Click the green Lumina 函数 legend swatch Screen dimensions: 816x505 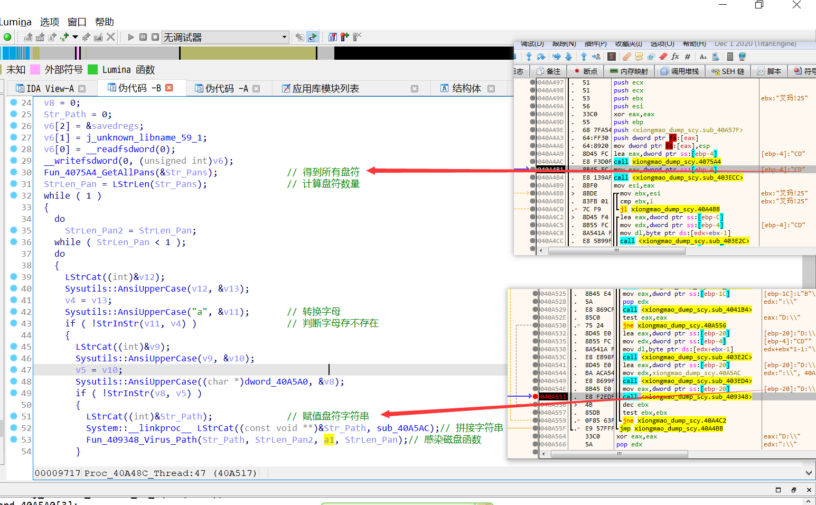point(92,69)
